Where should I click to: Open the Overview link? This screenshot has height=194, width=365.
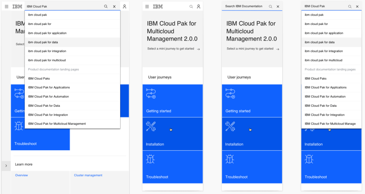(21, 175)
